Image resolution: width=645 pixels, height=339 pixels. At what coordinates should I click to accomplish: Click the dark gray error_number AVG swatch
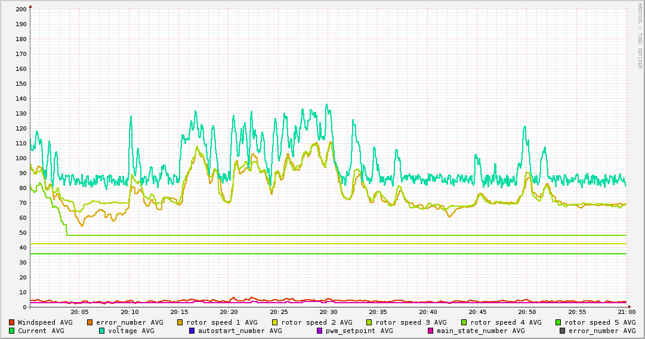coord(562,331)
